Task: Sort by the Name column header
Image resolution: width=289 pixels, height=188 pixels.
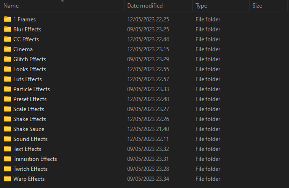Action: tap(62, 6)
